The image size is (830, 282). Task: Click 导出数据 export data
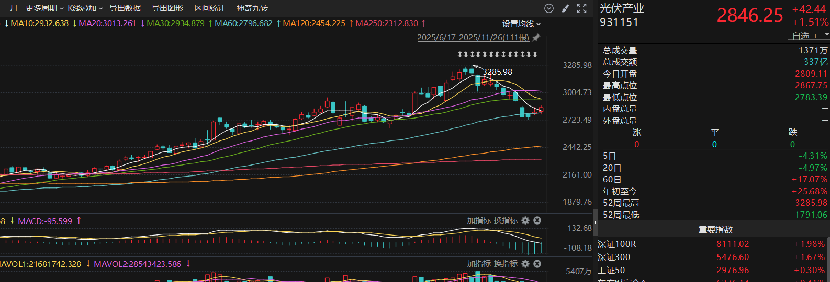pos(125,8)
